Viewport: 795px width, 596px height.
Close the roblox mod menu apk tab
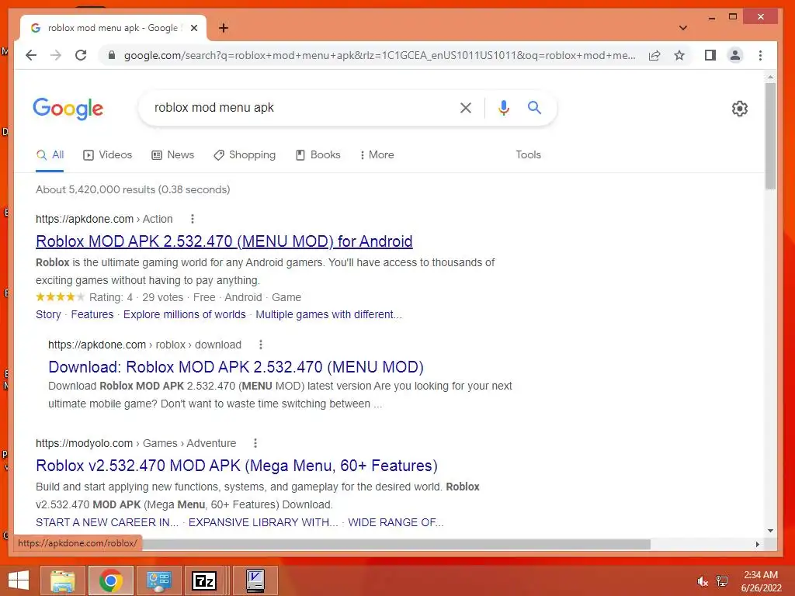[193, 28]
